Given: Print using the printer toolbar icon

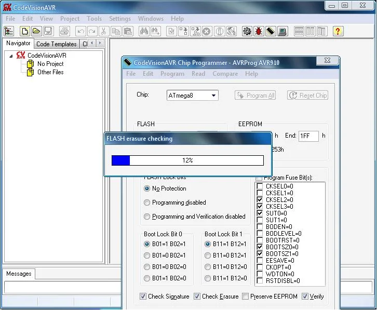Looking at the screenshot, I should click(x=64, y=31).
